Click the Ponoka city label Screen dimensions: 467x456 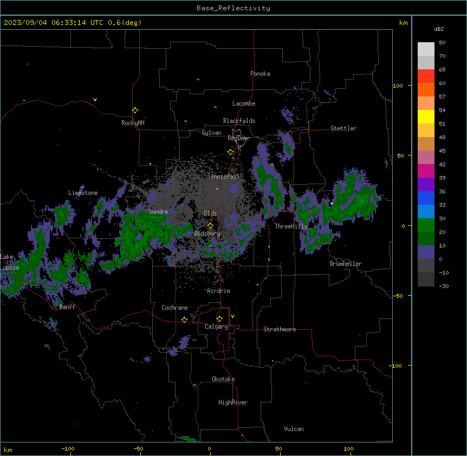point(260,74)
